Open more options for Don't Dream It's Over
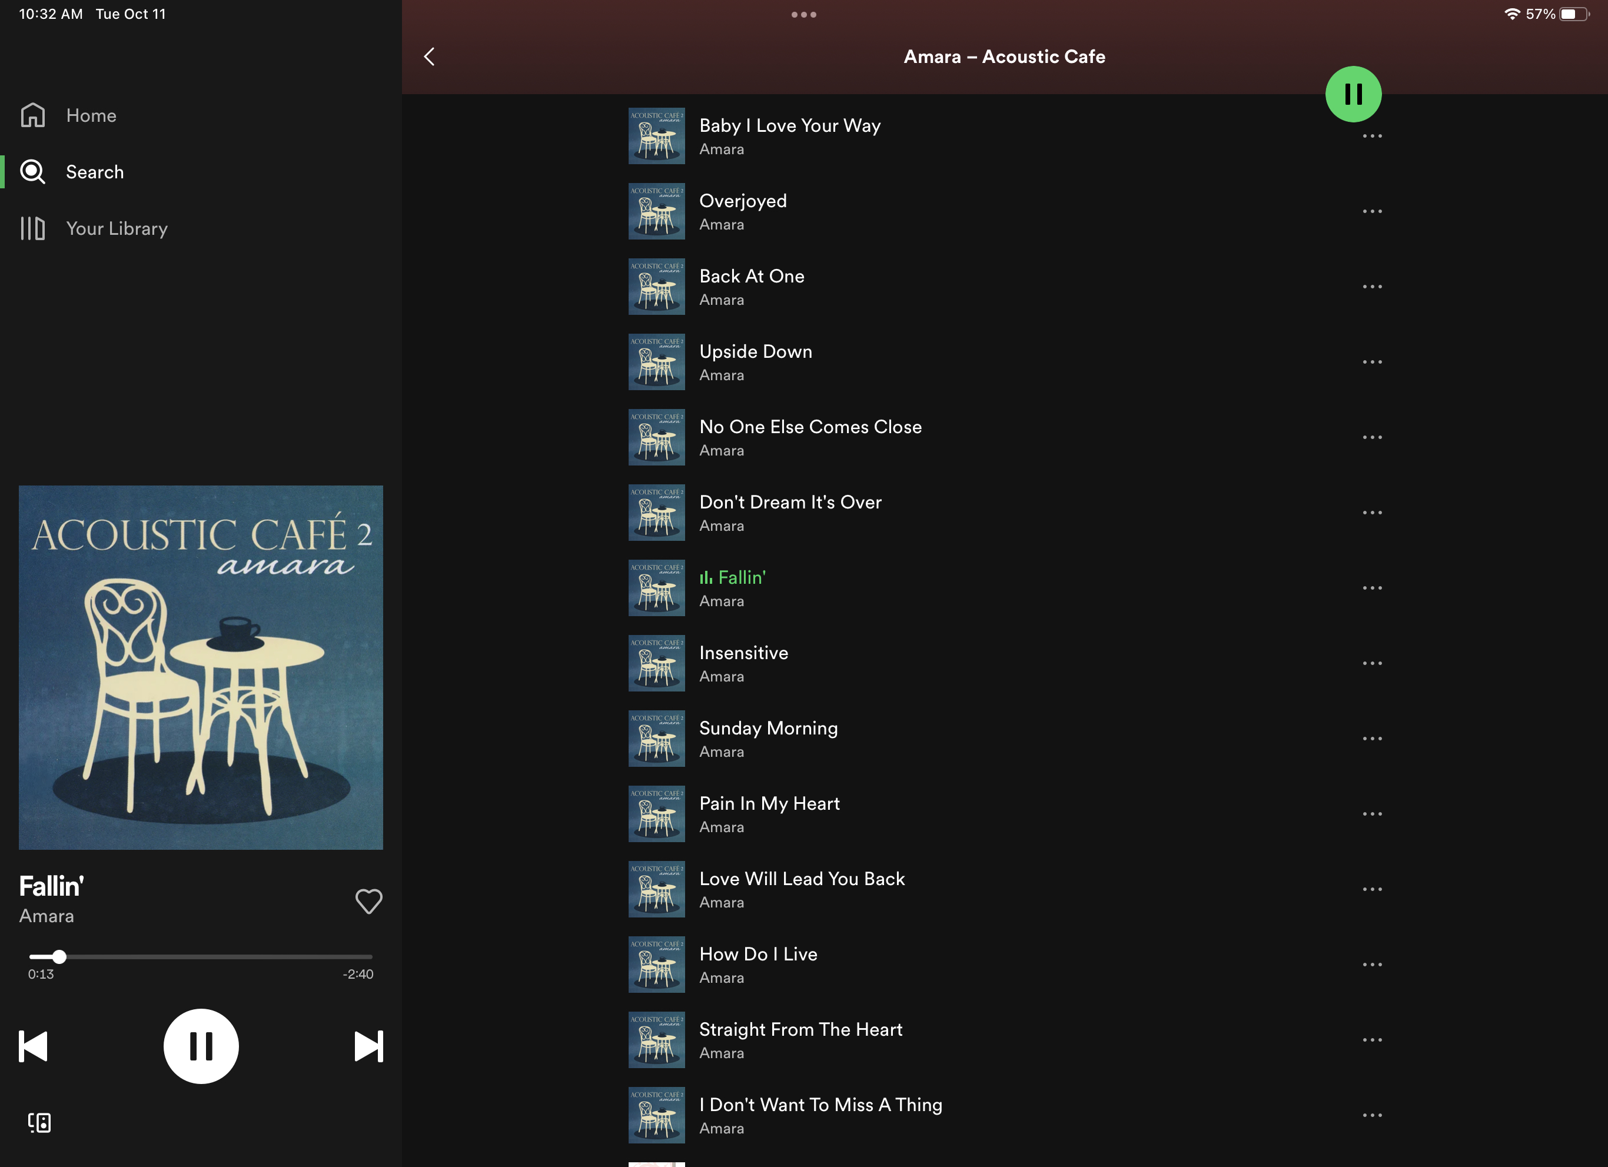This screenshot has height=1167, width=1608. [1372, 513]
